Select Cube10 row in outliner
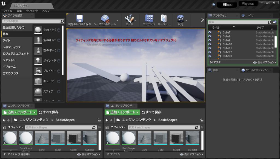 tap(241, 44)
